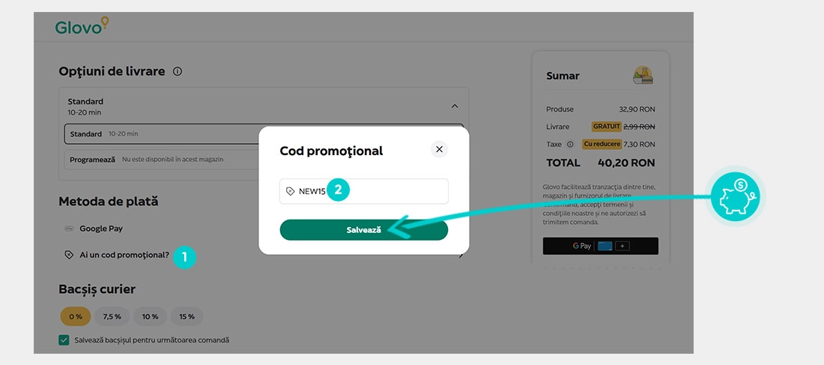Choose the 15 % courier tip
This screenshot has height=365, width=824.
click(187, 316)
